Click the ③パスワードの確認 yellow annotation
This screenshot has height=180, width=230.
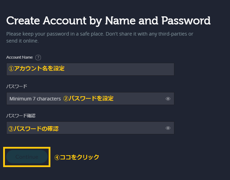[33, 129]
